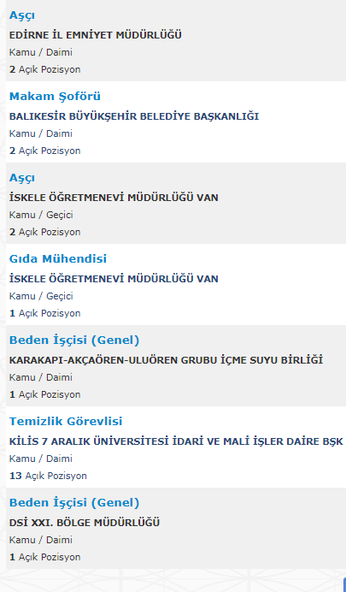Select the DSİ XXI. BÖLGE MÜDÜRLÜĞÜ employer name
Viewport: 346px width, 592px height.
[85, 523]
